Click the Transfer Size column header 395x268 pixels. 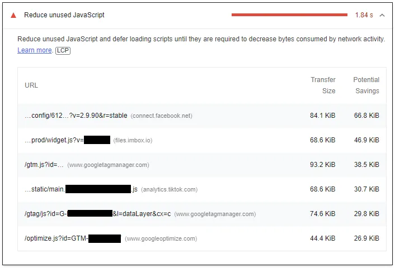[323, 85]
